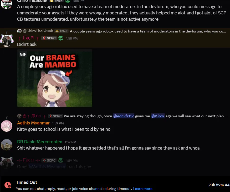
Task: Click the small reply avatar of ChiroTheSkunk
Action: (x=19, y=31)
